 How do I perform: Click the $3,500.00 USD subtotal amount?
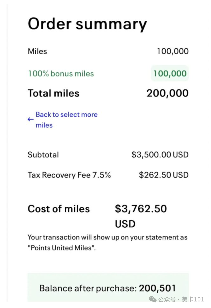tap(160, 155)
